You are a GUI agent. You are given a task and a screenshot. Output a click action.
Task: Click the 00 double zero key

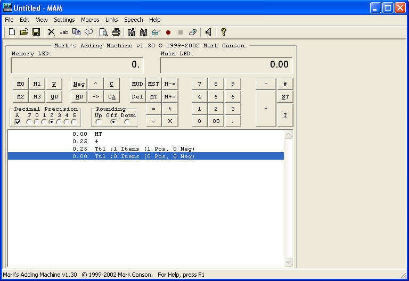tap(216, 121)
